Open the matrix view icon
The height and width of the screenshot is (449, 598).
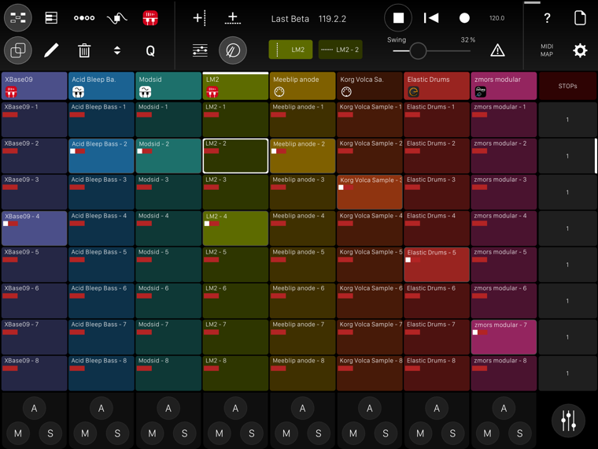(x=18, y=17)
